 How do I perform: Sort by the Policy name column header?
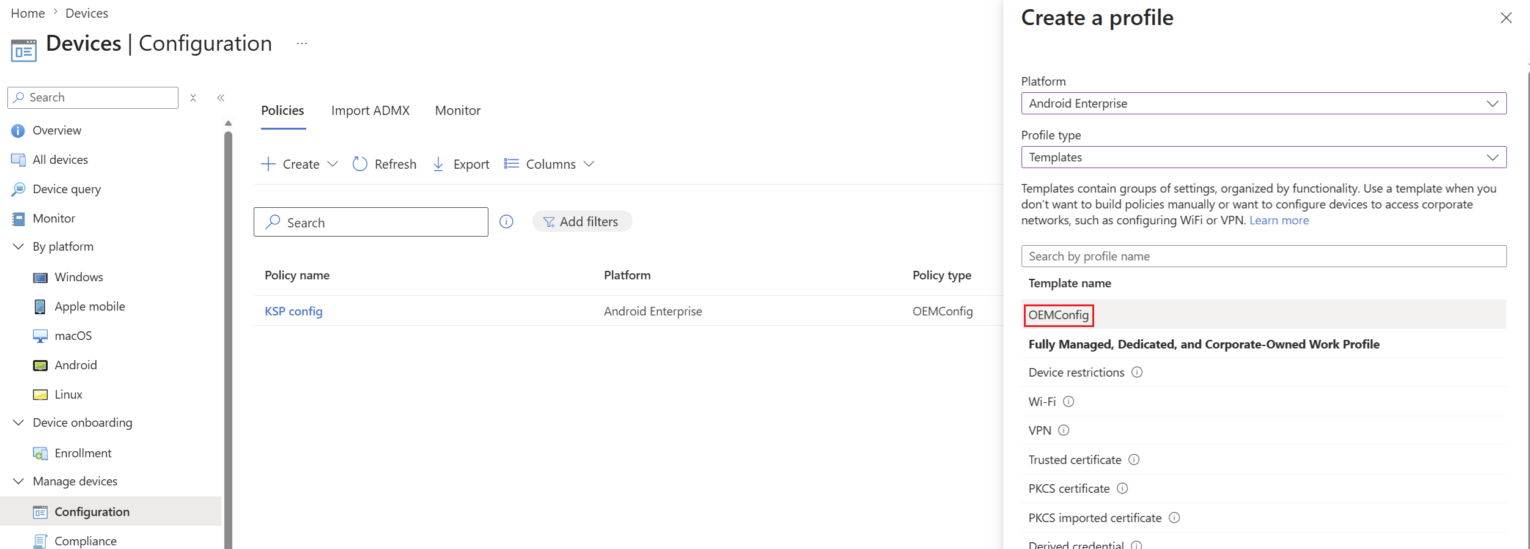(297, 275)
